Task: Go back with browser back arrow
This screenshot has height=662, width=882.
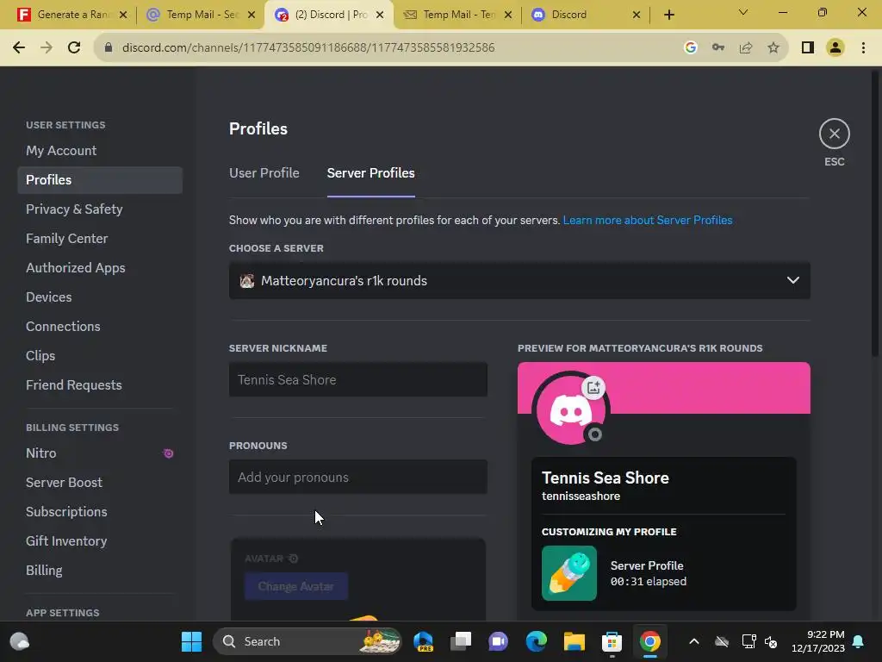Action: point(19,47)
